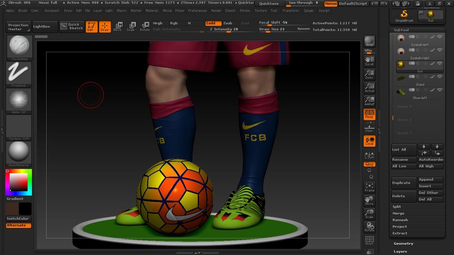
Task: Click the QuickSave button
Action: click(x=269, y=4)
